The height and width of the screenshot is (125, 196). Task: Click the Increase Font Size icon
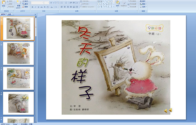(x=51, y=3)
